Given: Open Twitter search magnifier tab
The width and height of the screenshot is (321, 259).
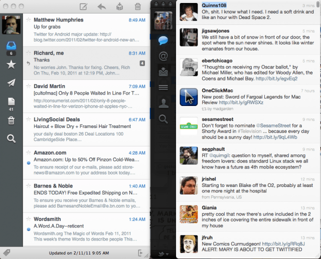Looking at the screenshot, I should point(163,119).
